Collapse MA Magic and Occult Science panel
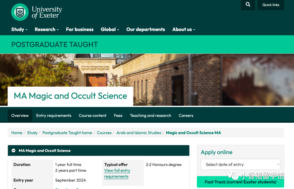The width and height of the screenshot is (294, 189). coord(14,151)
